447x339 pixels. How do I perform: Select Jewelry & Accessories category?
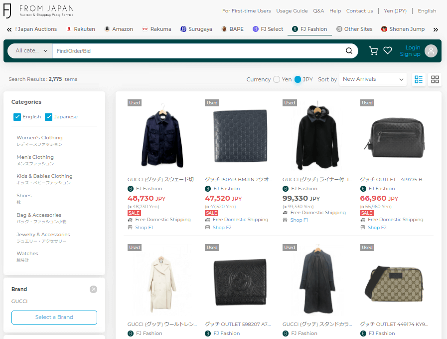(x=43, y=237)
